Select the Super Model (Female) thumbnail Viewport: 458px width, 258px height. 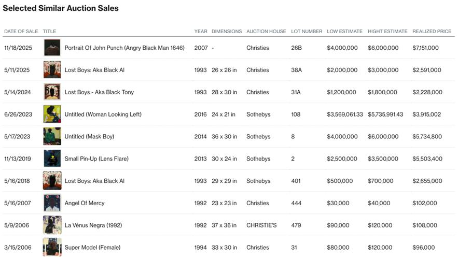(52, 247)
